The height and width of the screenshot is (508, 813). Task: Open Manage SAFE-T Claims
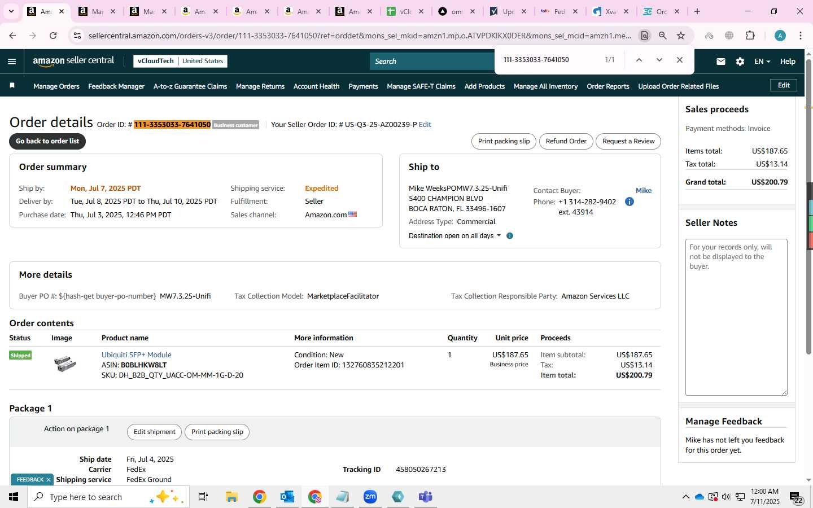click(421, 86)
